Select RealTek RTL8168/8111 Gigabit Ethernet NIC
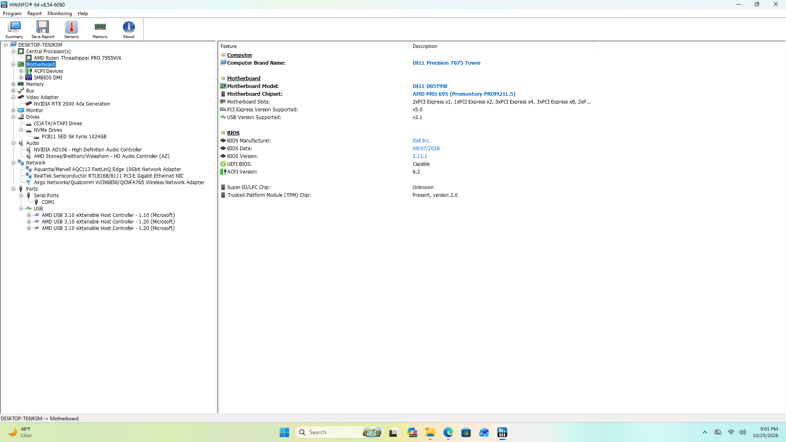Screen dimensions: 786x442 pyautogui.click(x=108, y=176)
